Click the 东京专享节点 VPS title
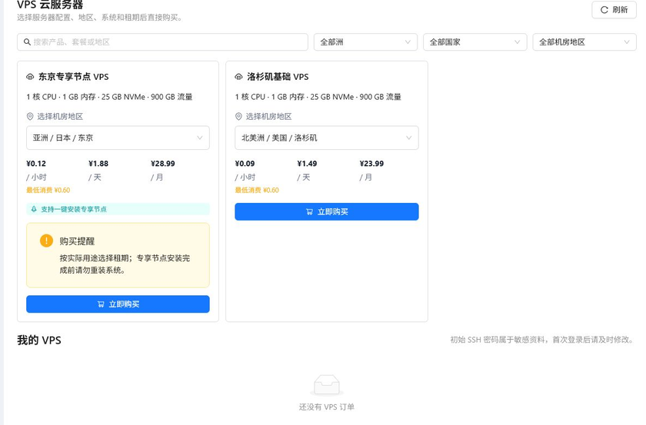Image resolution: width=646 pixels, height=425 pixels. point(74,77)
